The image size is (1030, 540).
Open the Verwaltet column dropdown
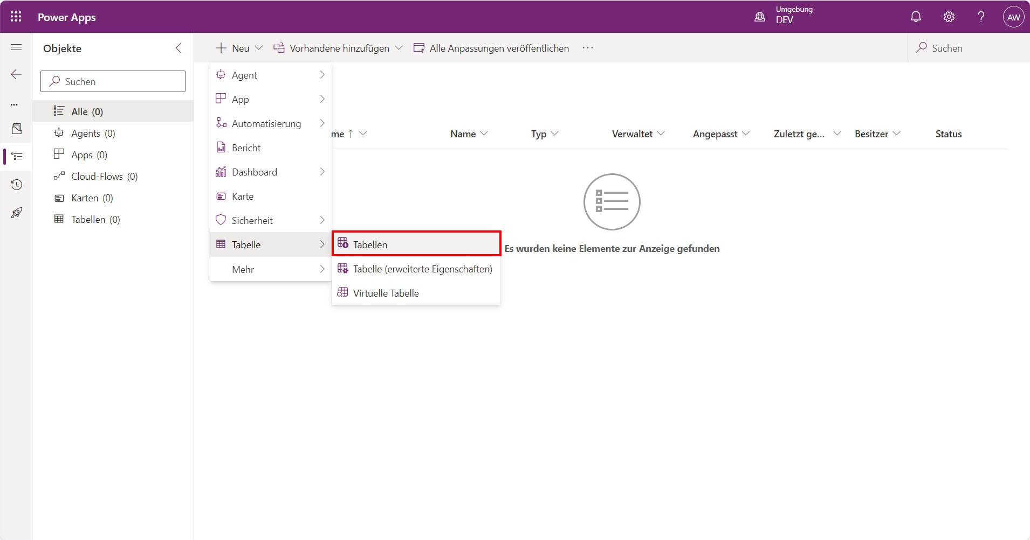(638, 134)
